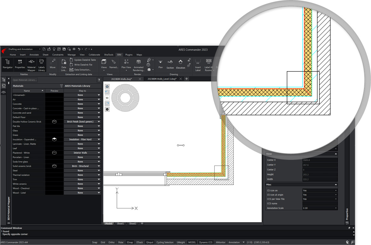Toggle Snap in status bar
Image resolution: width=371 pixels, height=245 pixels.
point(95,242)
